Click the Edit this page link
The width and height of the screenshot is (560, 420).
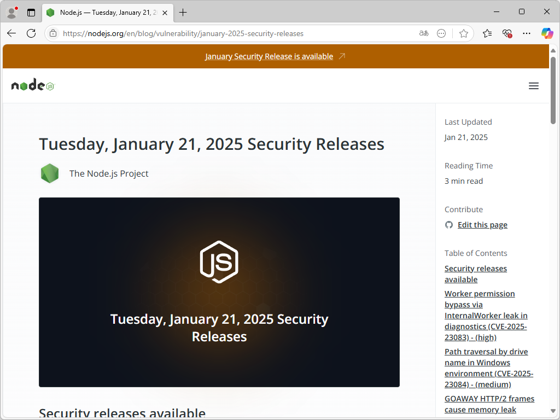[482, 225]
